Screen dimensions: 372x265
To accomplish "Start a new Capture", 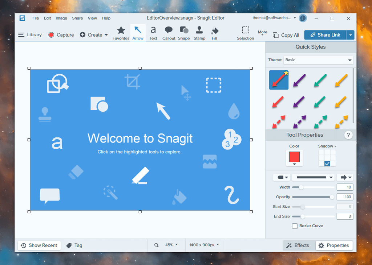I will coord(61,35).
